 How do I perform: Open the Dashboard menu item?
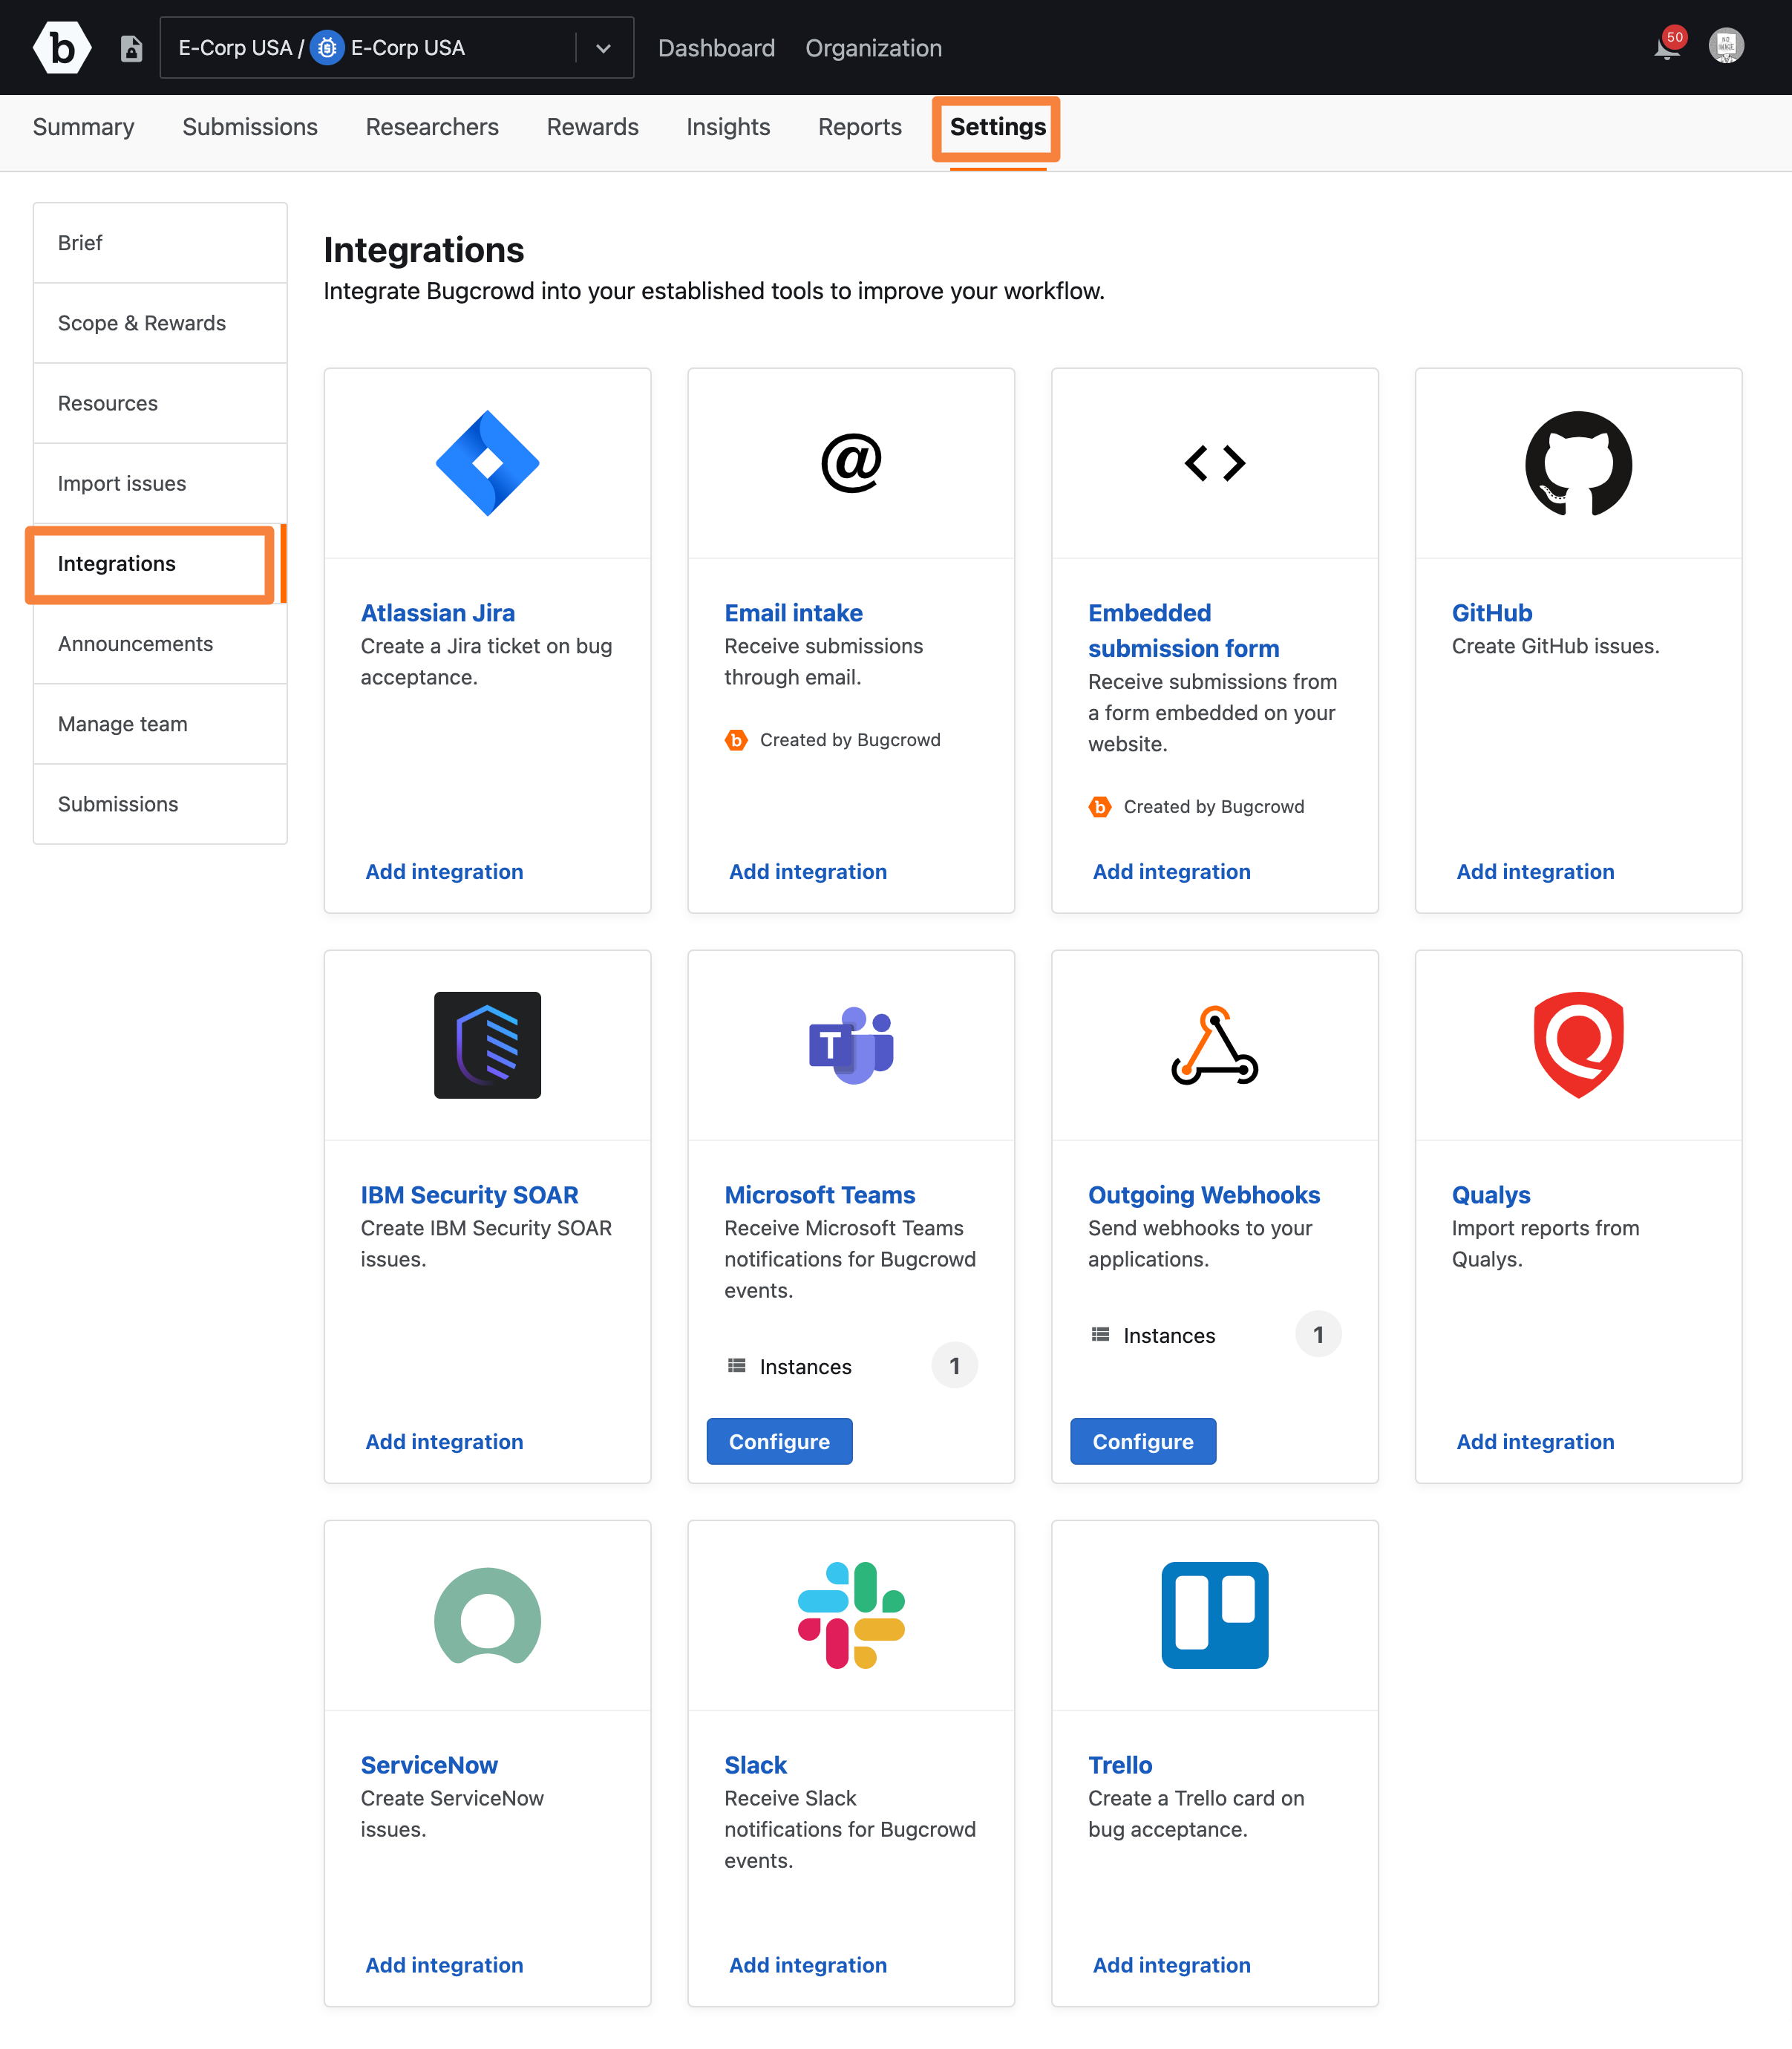tap(716, 48)
